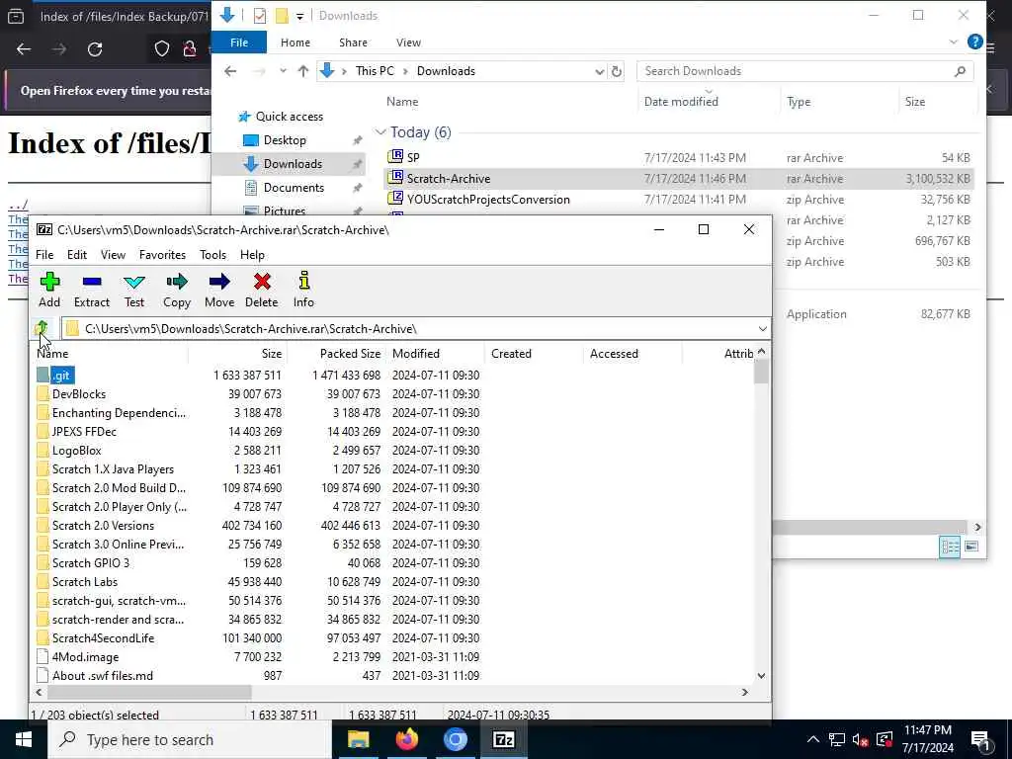Image resolution: width=1012 pixels, height=759 pixels.
Task: Go back in Firefox
Action: click(24, 49)
